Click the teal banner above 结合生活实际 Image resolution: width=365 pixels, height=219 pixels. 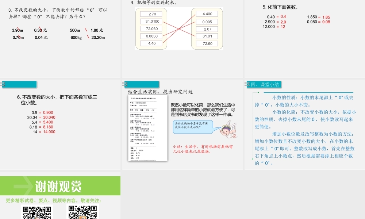point(141,84)
